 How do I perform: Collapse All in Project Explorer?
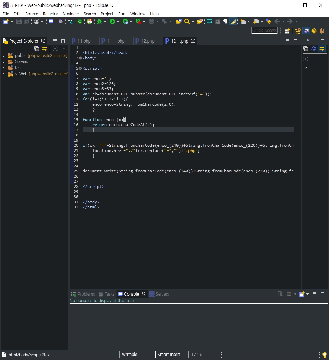[37, 49]
